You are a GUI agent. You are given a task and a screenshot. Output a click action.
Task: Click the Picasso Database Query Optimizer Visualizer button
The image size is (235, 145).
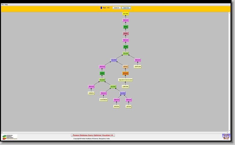93,135
